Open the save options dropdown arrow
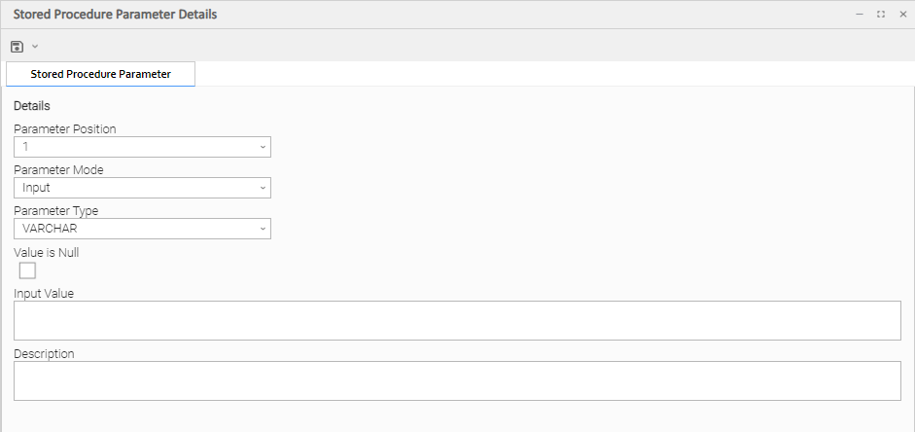Viewport: 915px width, 432px height. point(35,47)
